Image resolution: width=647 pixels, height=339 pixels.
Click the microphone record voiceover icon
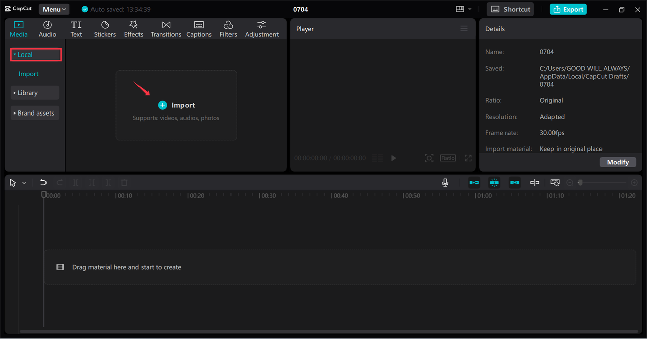445,183
